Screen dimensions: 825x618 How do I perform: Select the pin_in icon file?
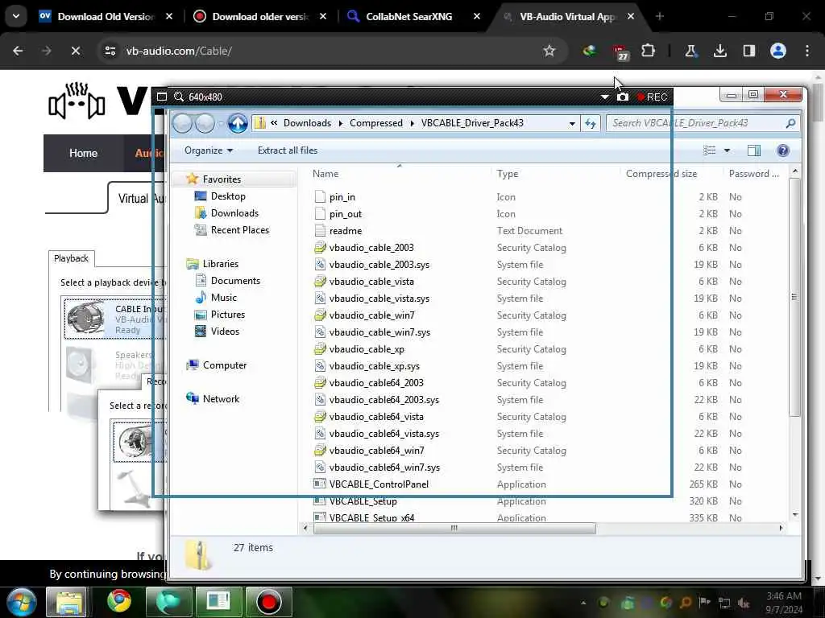point(342,197)
